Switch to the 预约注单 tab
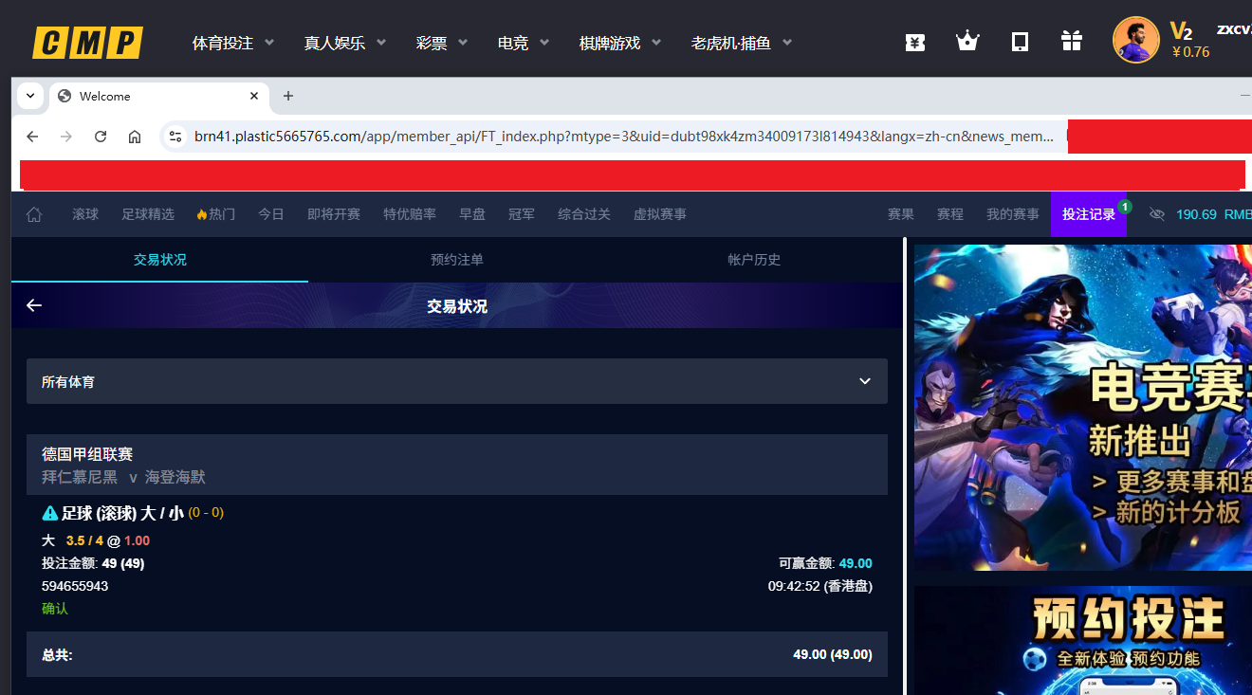The width and height of the screenshot is (1252, 695). (x=457, y=260)
